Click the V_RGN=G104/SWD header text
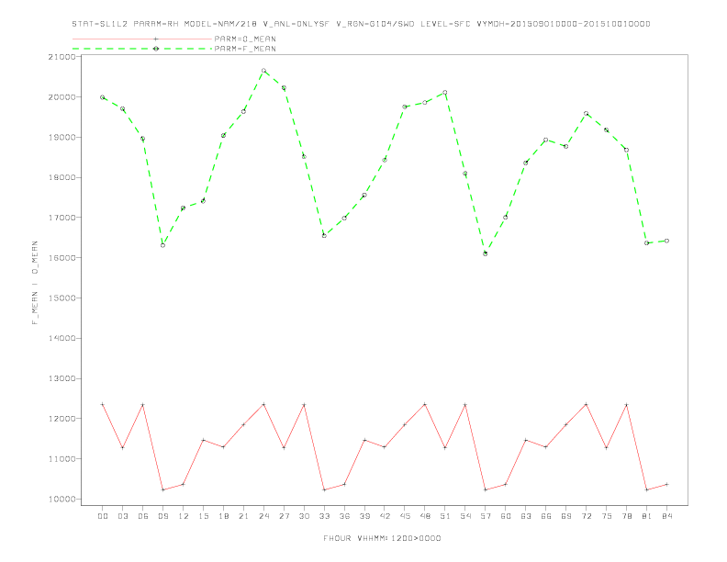 [375, 24]
